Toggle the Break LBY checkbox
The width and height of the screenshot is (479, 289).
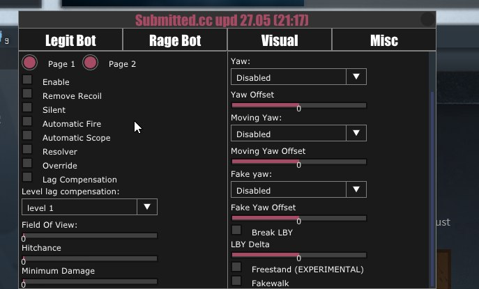(236, 230)
